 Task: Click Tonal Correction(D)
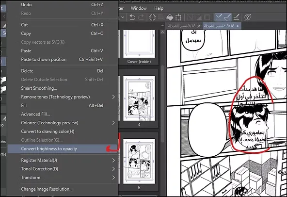tap(62, 169)
